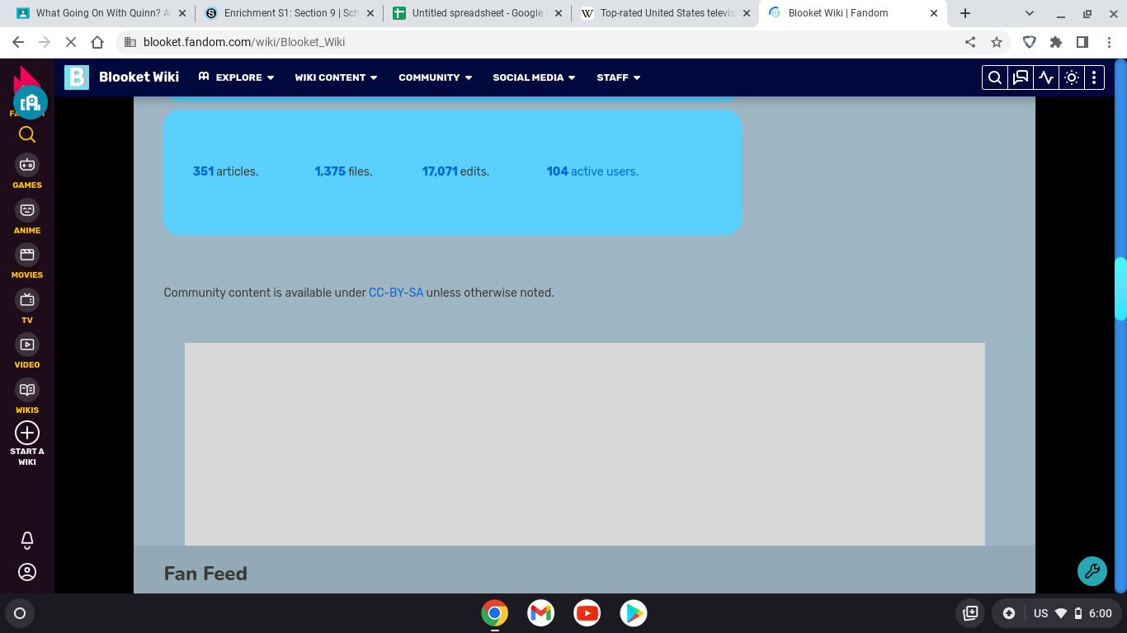Image resolution: width=1127 pixels, height=633 pixels.
Task: Click the admin wrench tool icon
Action: tap(1092, 570)
